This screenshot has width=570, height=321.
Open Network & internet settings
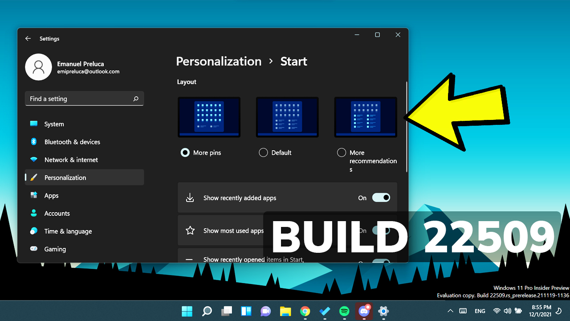(x=72, y=160)
